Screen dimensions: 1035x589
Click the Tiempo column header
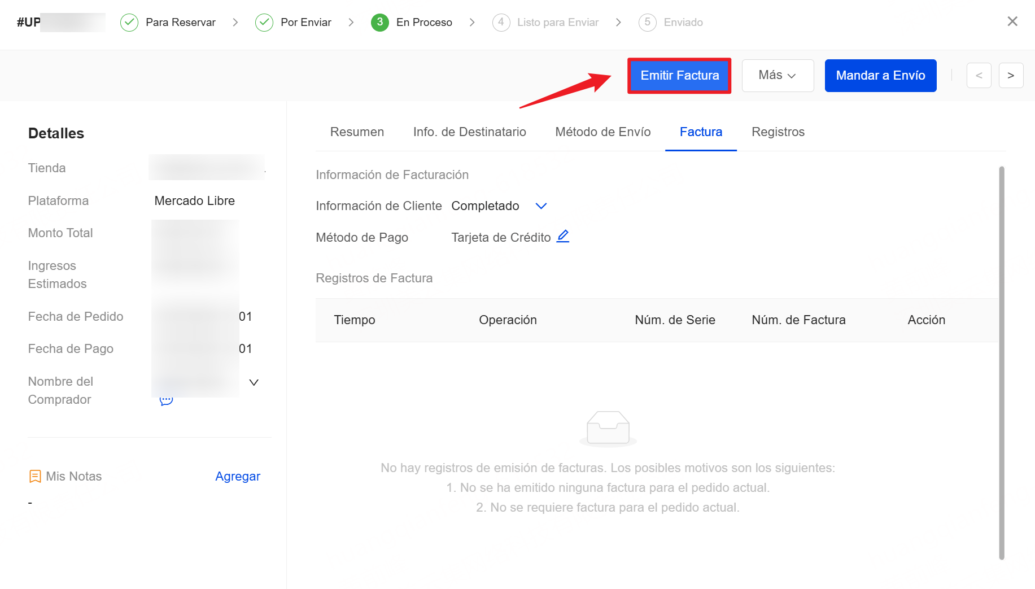(x=355, y=320)
